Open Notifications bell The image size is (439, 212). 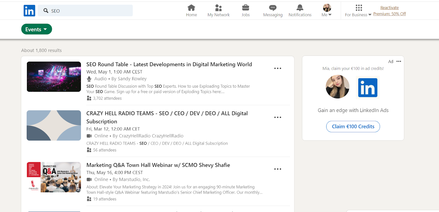tap(300, 11)
